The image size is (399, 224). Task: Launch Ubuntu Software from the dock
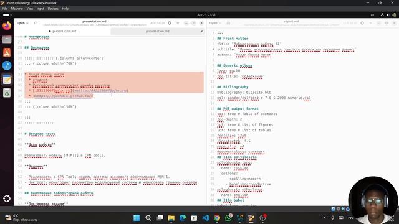(7, 52)
